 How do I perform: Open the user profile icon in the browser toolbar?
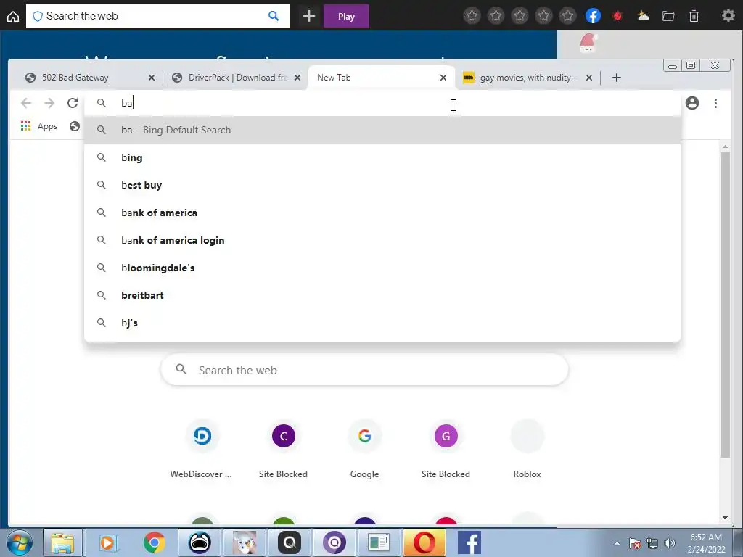point(691,103)
